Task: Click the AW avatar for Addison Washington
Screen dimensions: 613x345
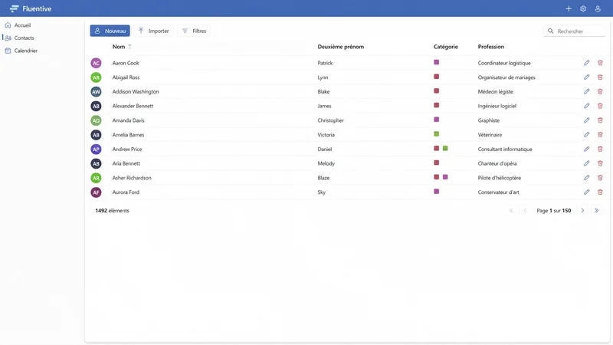Action: tap(96, 91)
